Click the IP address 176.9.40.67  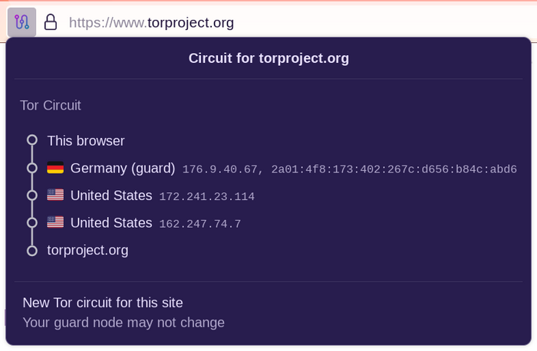(x=219, y=169)
